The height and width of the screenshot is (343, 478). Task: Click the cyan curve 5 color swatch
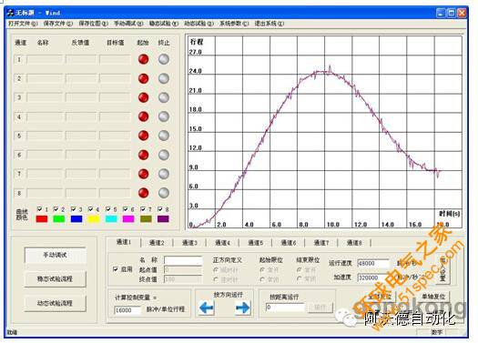click(x=111, y=218)
